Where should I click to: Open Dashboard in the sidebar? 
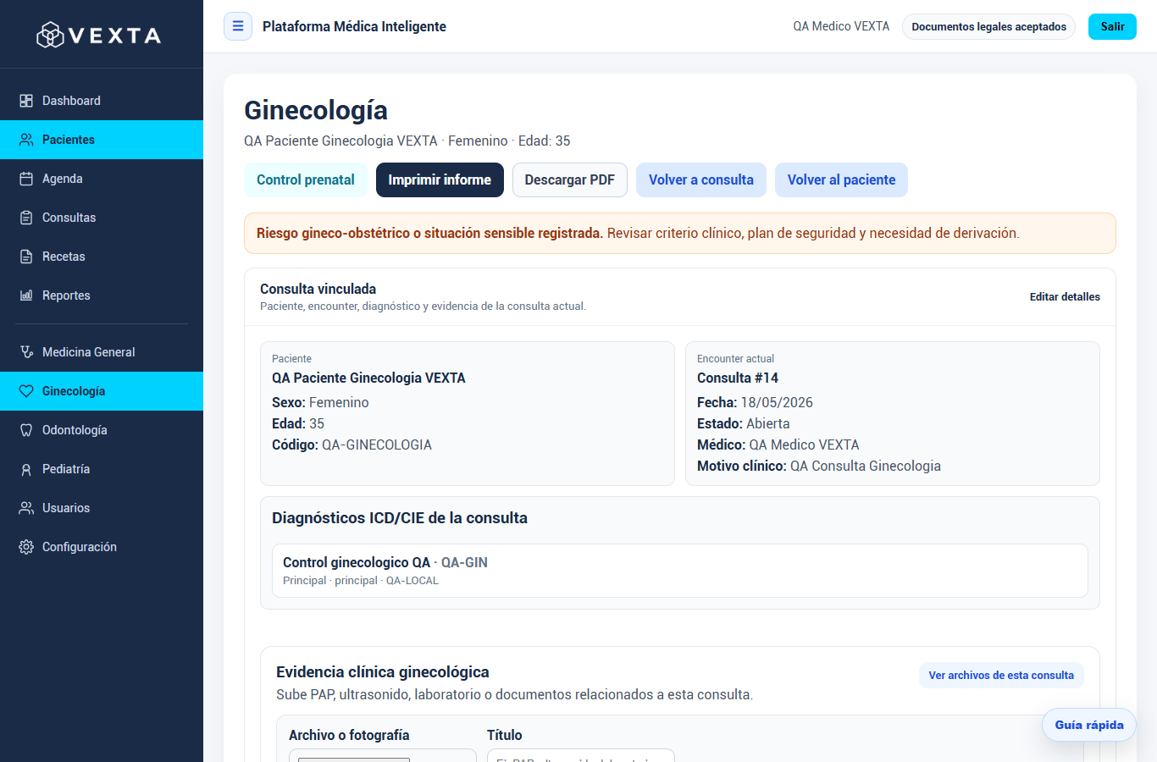[102, 101]
